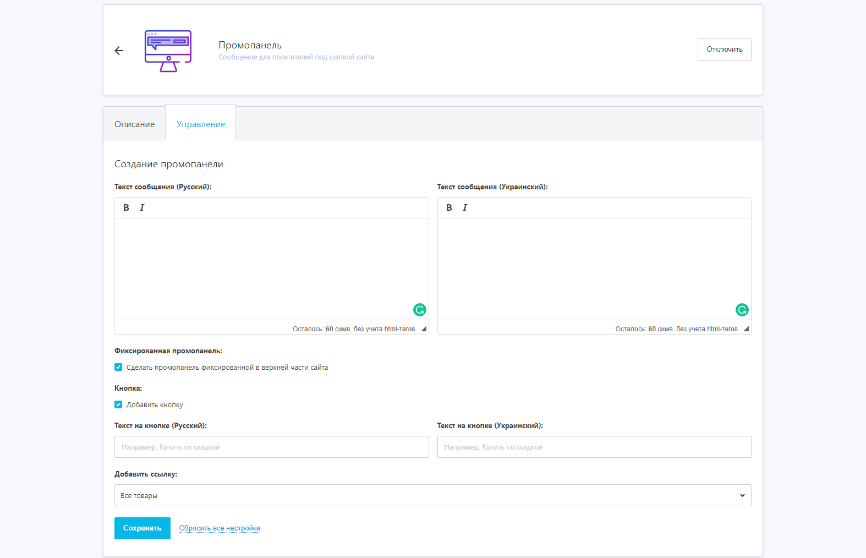Focus the Russian button text input field
Image resolution: width=866 pixels, height=558 pixels.
271,447
